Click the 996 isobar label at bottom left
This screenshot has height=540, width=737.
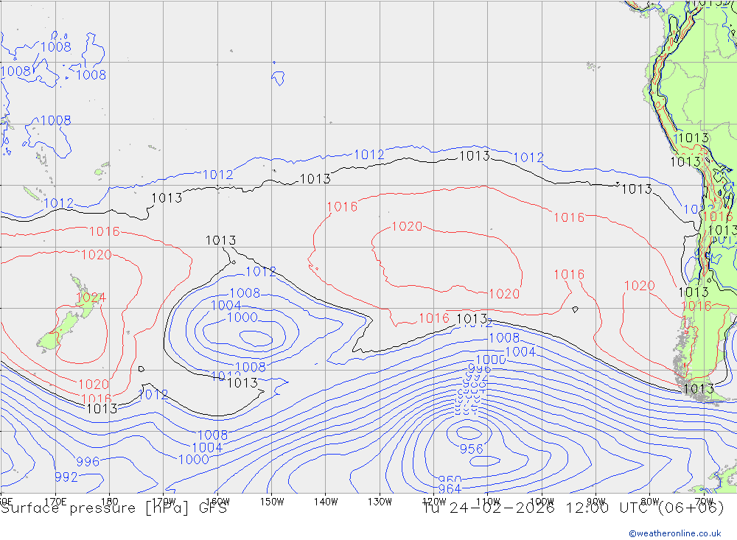point(88,461)
